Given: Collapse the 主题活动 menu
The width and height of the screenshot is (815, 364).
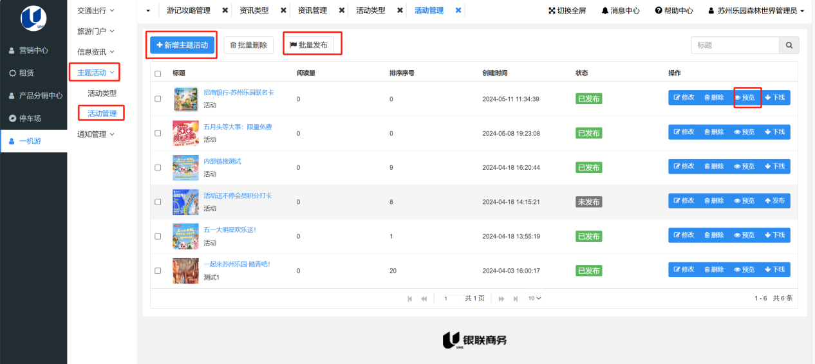Looking at the screenshot, I should tap(96, 73).
